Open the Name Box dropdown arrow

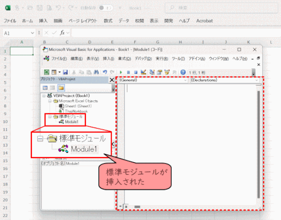tap(32, 33)
